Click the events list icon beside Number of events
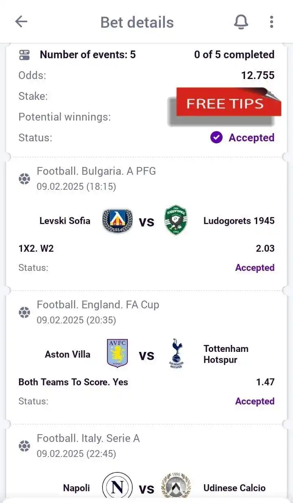Viewport: 293px width, 503px height. tap(24, 55)
